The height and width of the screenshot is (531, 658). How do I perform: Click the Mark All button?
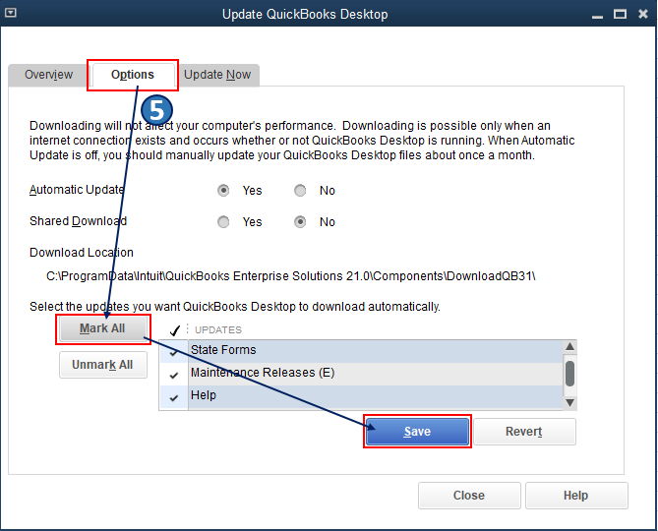click(103, 328)
